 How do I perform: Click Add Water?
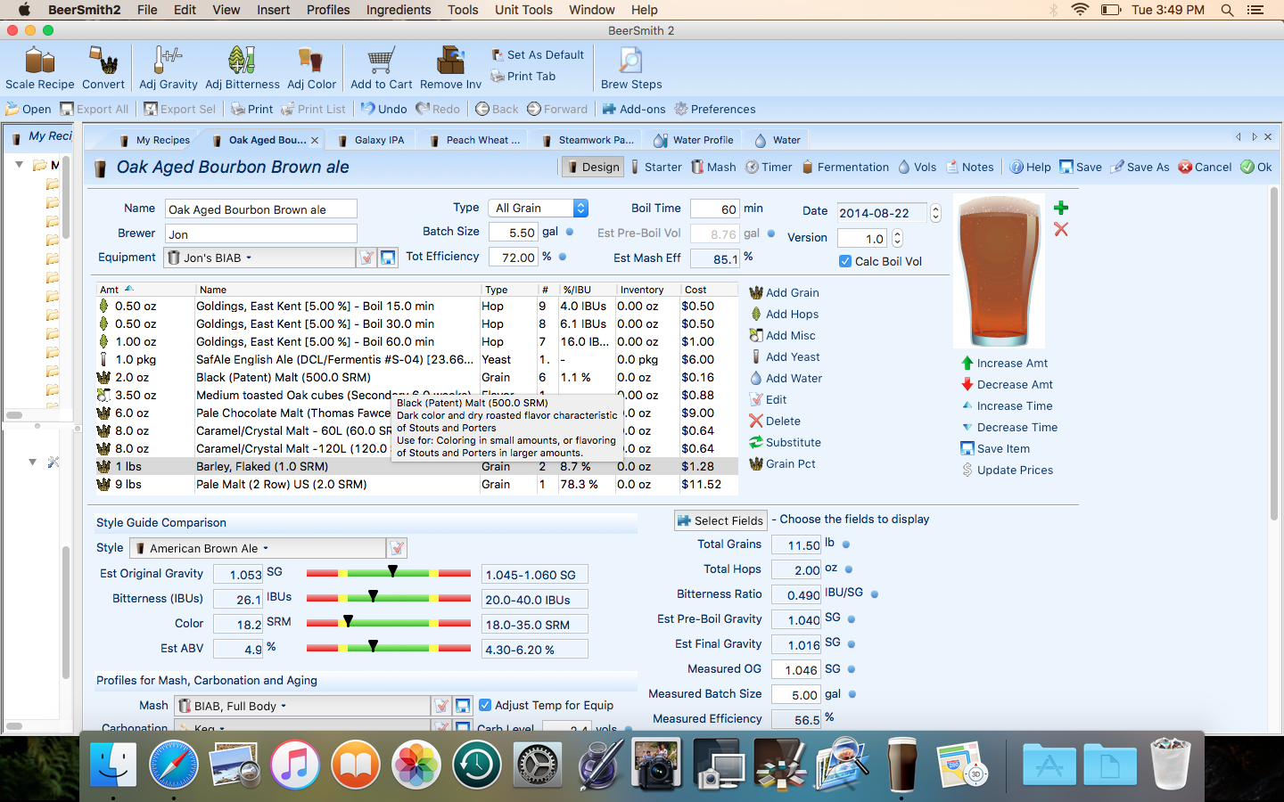point(786,378)
